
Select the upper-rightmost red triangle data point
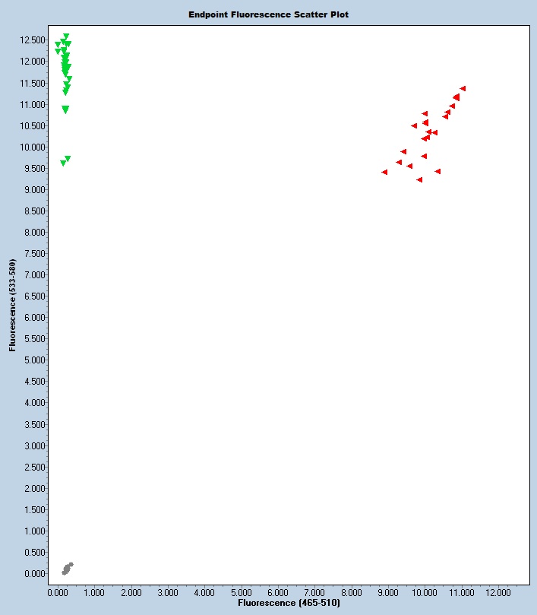[x=463, y=89]
